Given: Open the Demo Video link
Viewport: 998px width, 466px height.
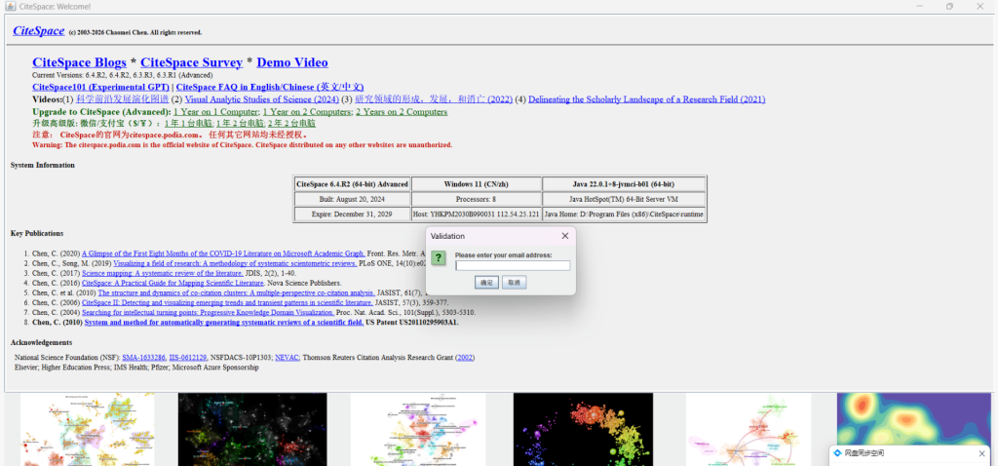Looking at the screenshot, I should click(292, 62).
